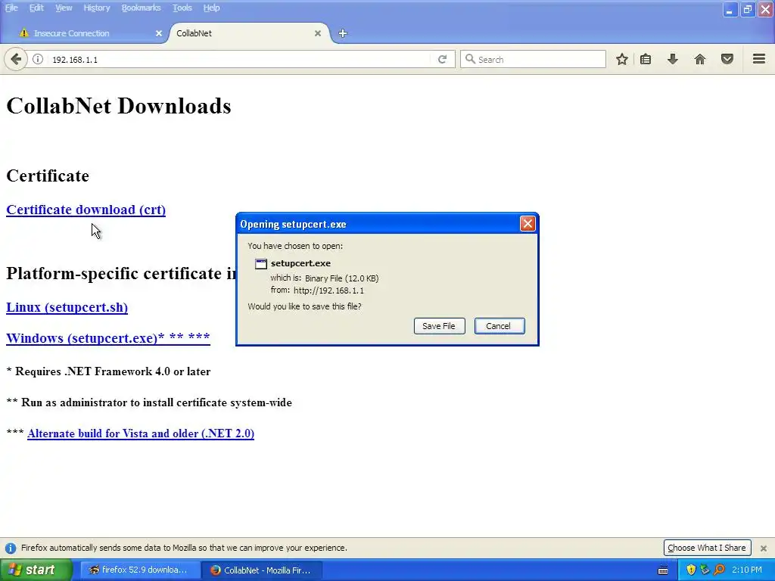Image resolution: width=775 pixels, height=581 pixels.
Task: Click Choose What I Share button
Action: (x=707, y=548)
